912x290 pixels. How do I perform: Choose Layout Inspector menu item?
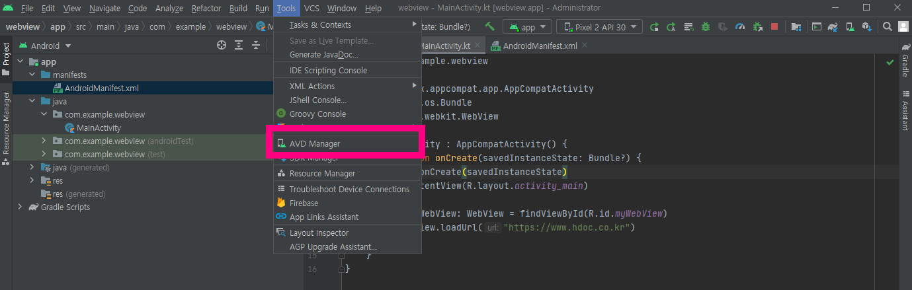(x=347, y=233)
